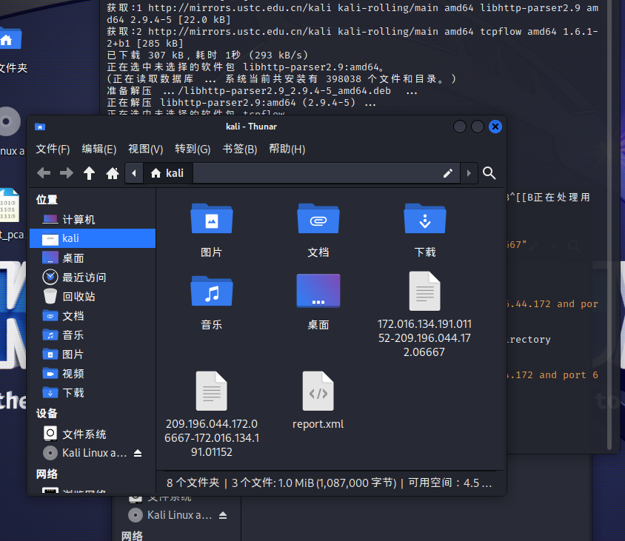625x541 pixels.
Task: Click the 位置 sidebar header
Action: [x=47, y=199]
